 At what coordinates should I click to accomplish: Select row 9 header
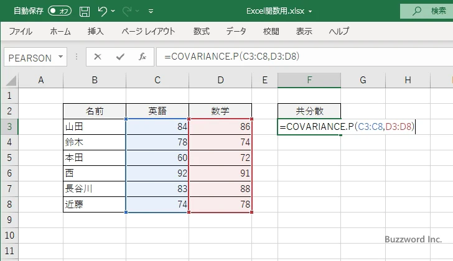pos(9,220)
